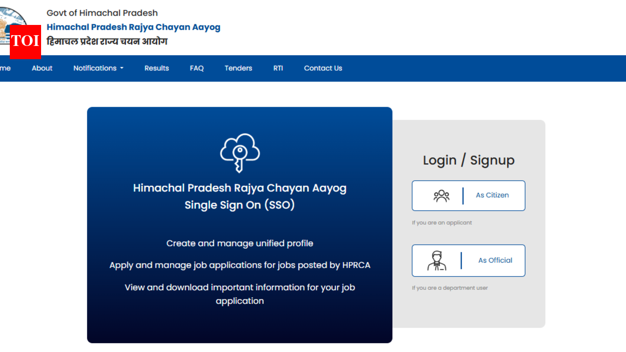The width and height of the screenshot is (626, 352).
Task: Open the Tenders section
Action: [238, 68]
